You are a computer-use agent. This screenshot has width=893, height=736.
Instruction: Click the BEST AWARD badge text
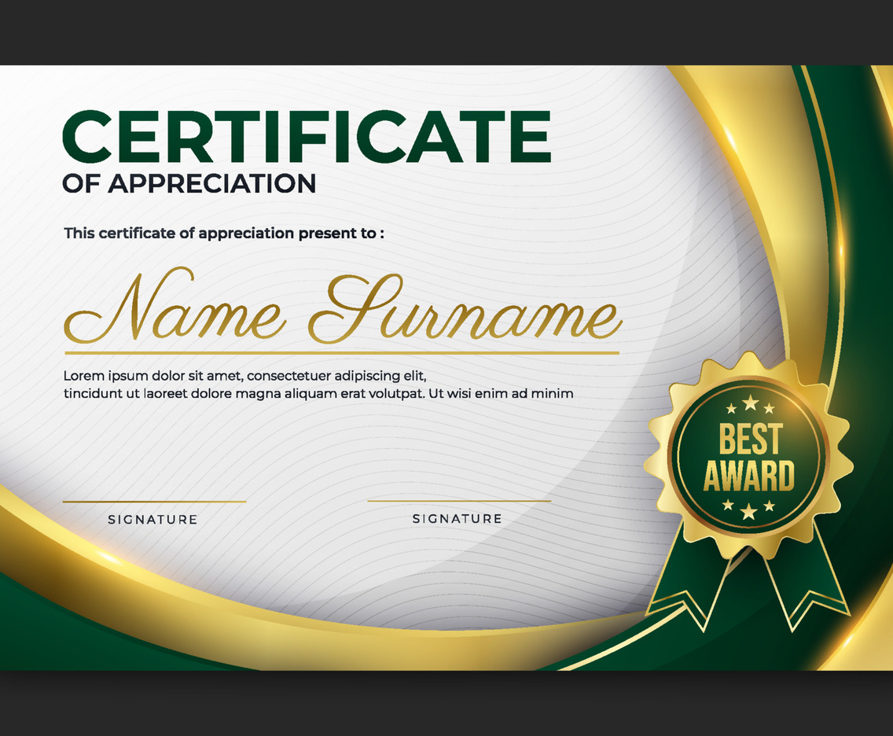click(x=749, y=457)
